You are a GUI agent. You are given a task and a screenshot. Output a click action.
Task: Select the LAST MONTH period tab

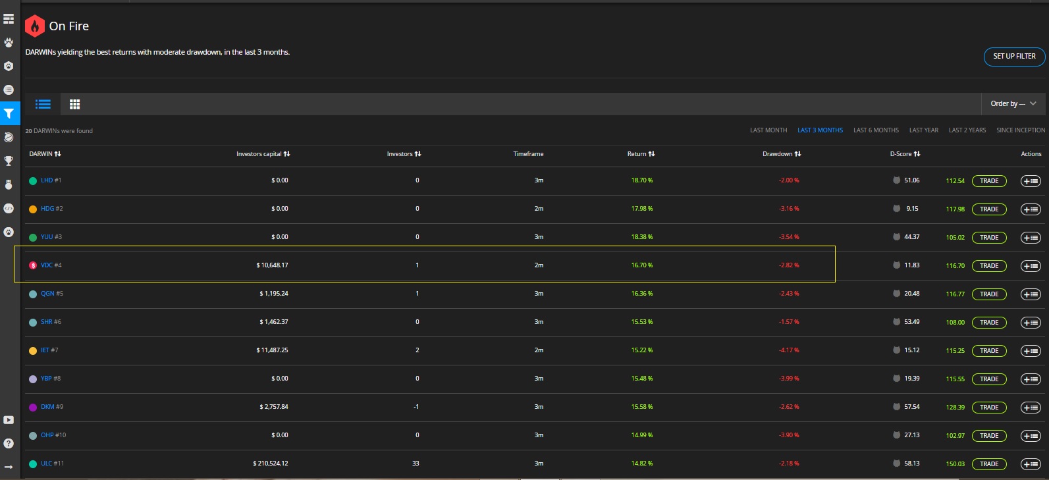(768, 130)
